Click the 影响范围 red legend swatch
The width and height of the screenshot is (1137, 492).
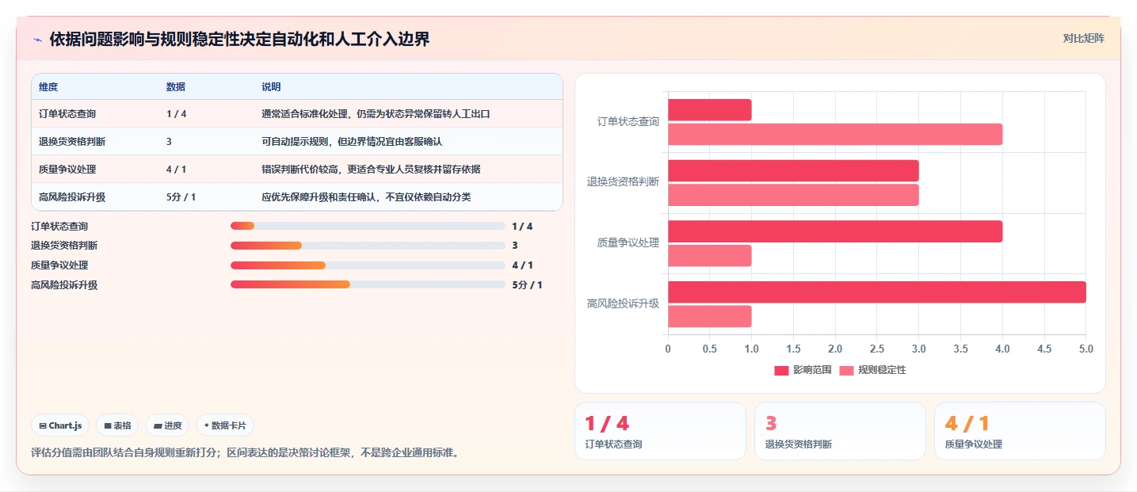781,371
